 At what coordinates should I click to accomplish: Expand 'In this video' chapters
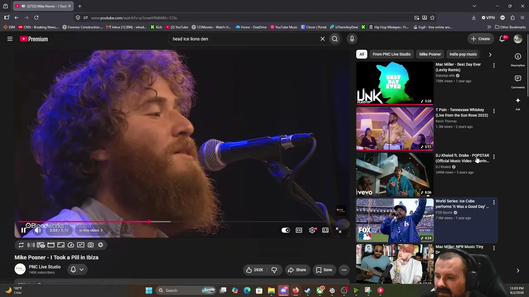[91, 230]
